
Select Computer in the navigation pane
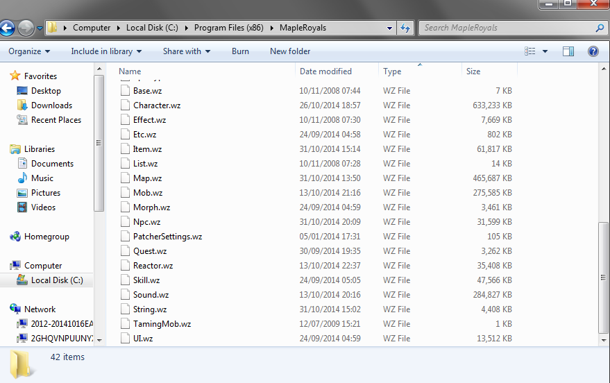(43, 266)
